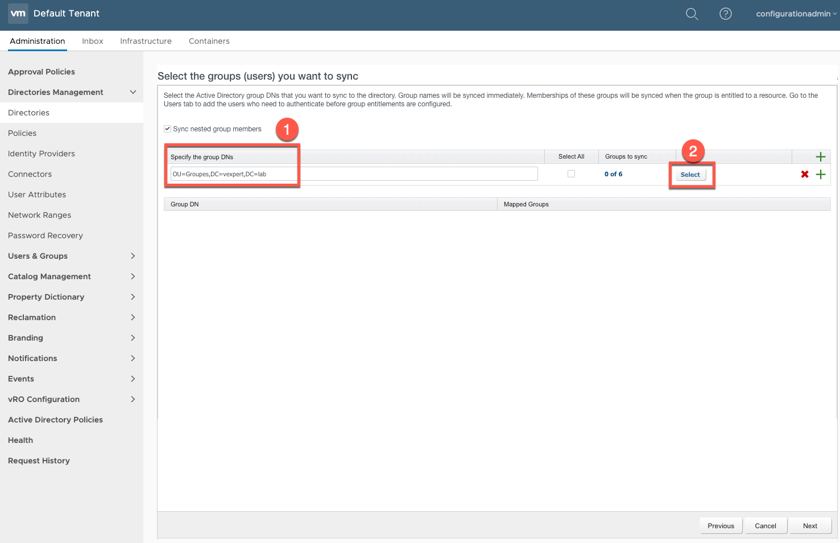Click the group DN input field
Screen dimensions: 840x543
pos(354,174)
